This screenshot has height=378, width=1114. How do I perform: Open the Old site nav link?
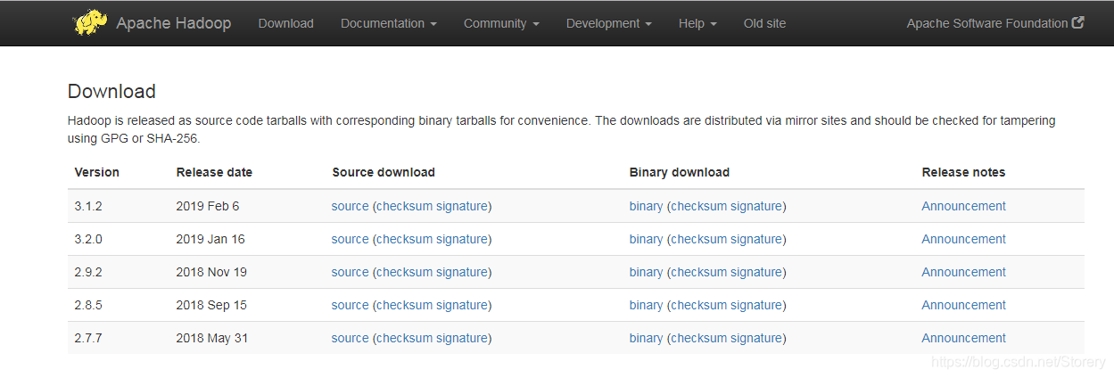pos(765,23)
